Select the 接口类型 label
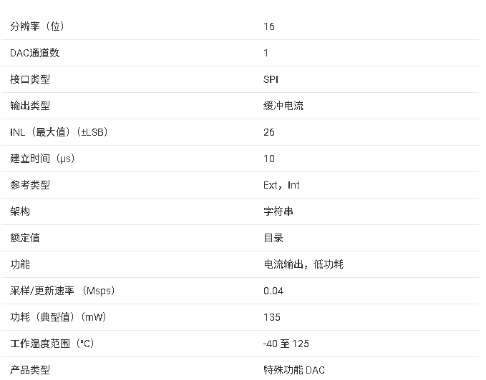The width and height of the screenshot is (486, 380). [x=30, y=79]
